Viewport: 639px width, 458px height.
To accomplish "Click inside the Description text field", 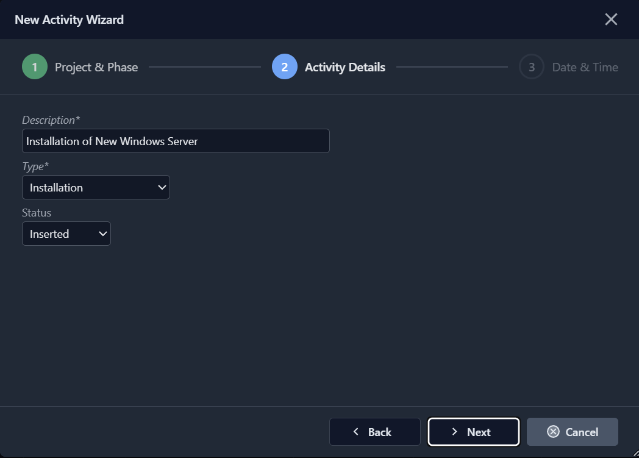I will [x=176, y=141].
